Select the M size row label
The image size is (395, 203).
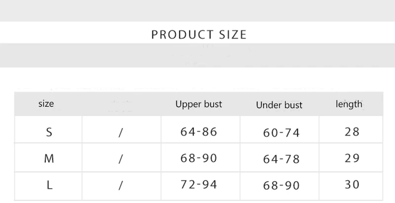pyautogui.click(x=49, y=159)
